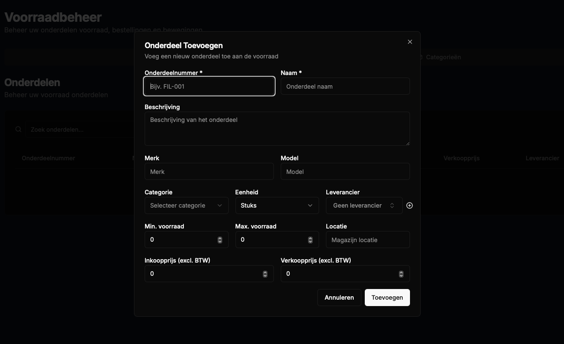Expand the Eenheid dropdown showing Stuks
The height and width of the screenshot is (344, 564).
(x=277, y=205)
